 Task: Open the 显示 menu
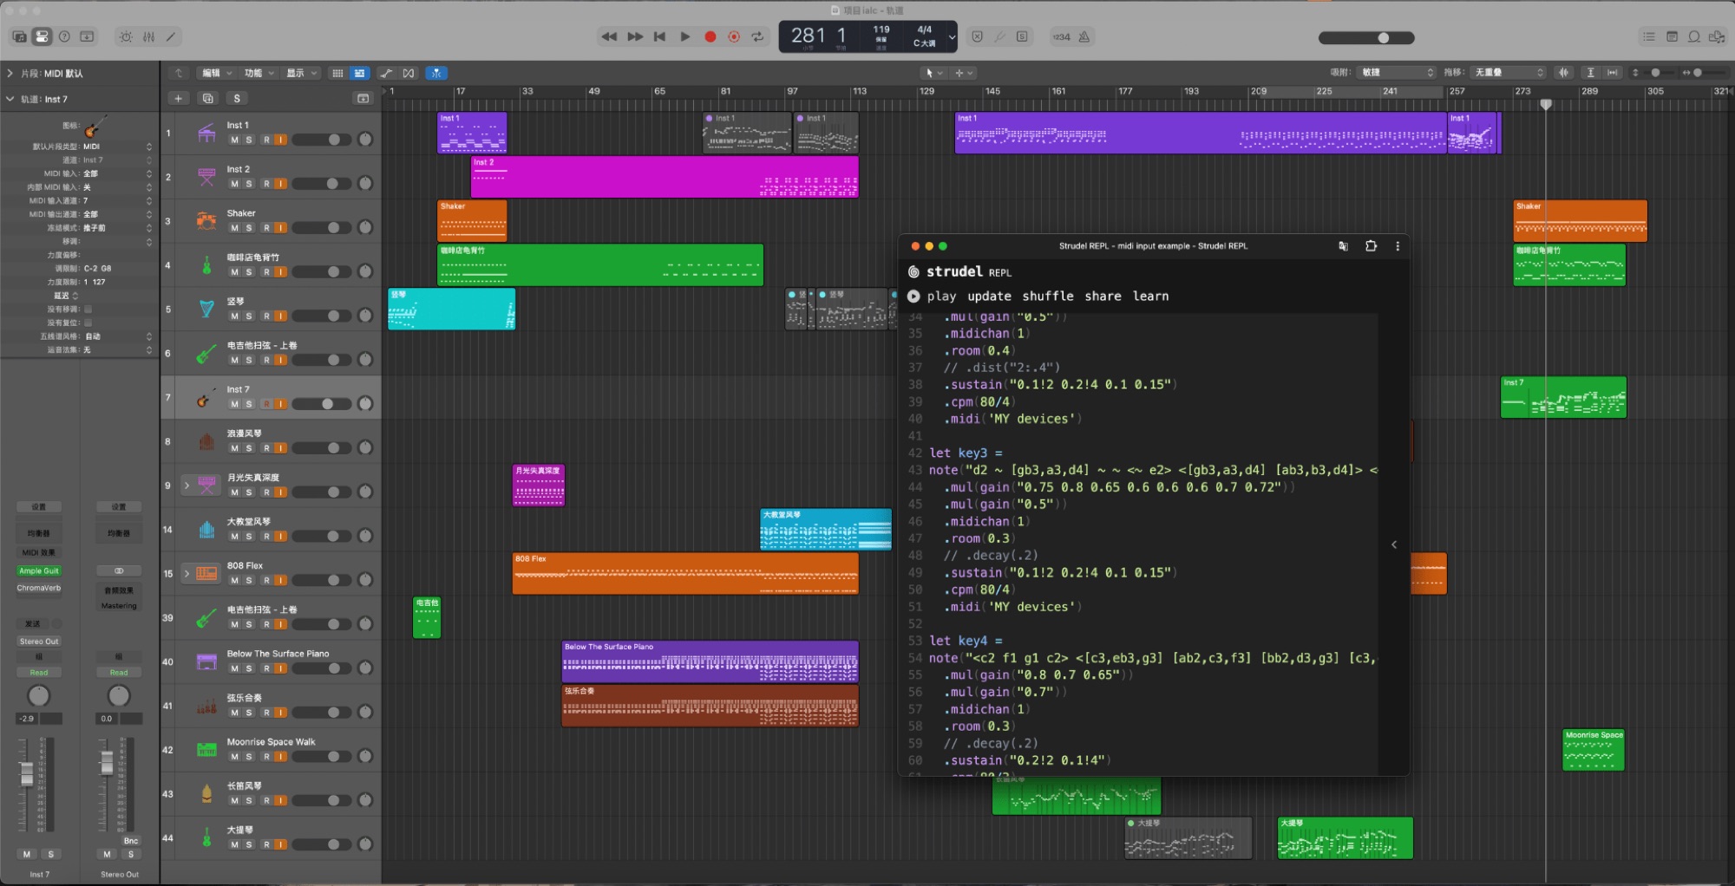point(302,73)
